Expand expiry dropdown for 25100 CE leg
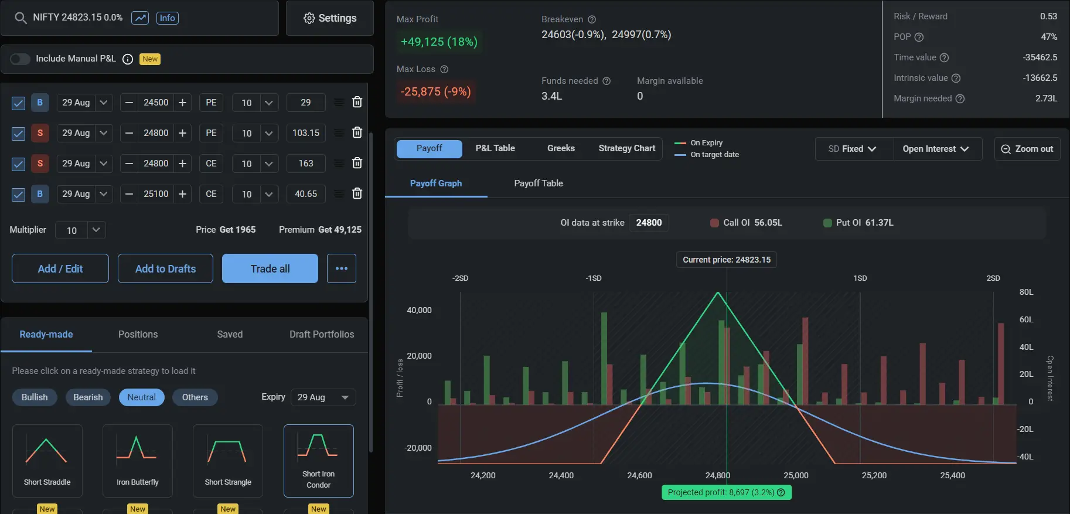1070x514 pixels. 104,194
